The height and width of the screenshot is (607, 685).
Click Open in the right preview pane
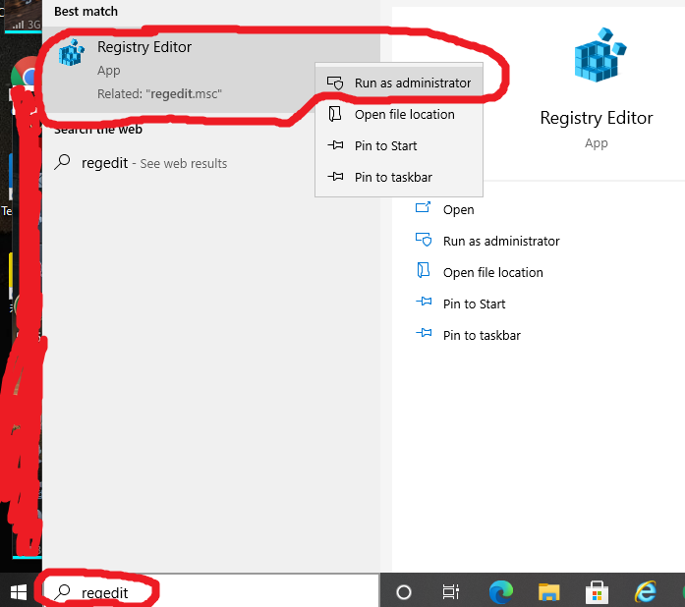point(458,209)
